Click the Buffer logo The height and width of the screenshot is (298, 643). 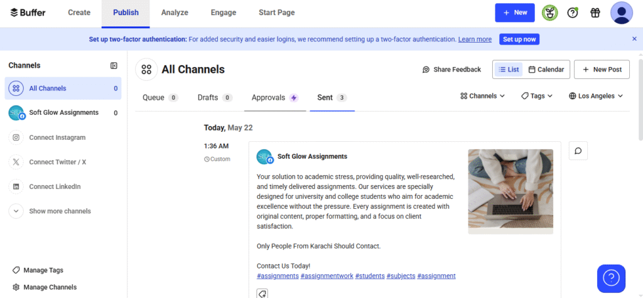coord(28,13)
